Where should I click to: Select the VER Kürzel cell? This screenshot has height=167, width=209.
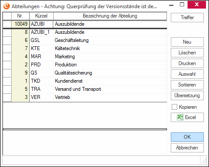coord(41,97)
